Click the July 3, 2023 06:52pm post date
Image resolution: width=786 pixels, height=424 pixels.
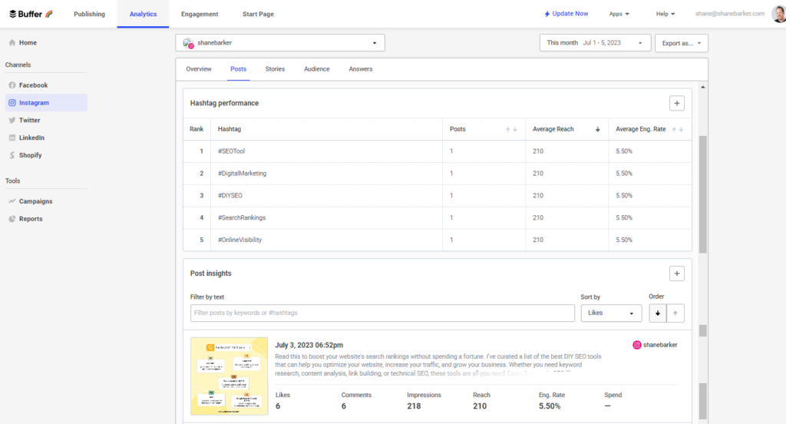coord(309,345)
